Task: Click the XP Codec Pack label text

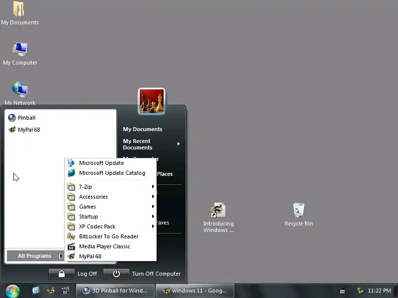Action: coord(97,226)
